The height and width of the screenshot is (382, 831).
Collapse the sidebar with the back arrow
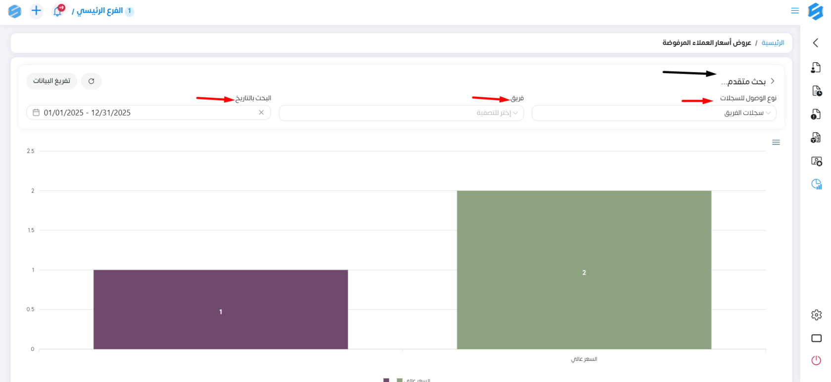click(x=816, y=43)
